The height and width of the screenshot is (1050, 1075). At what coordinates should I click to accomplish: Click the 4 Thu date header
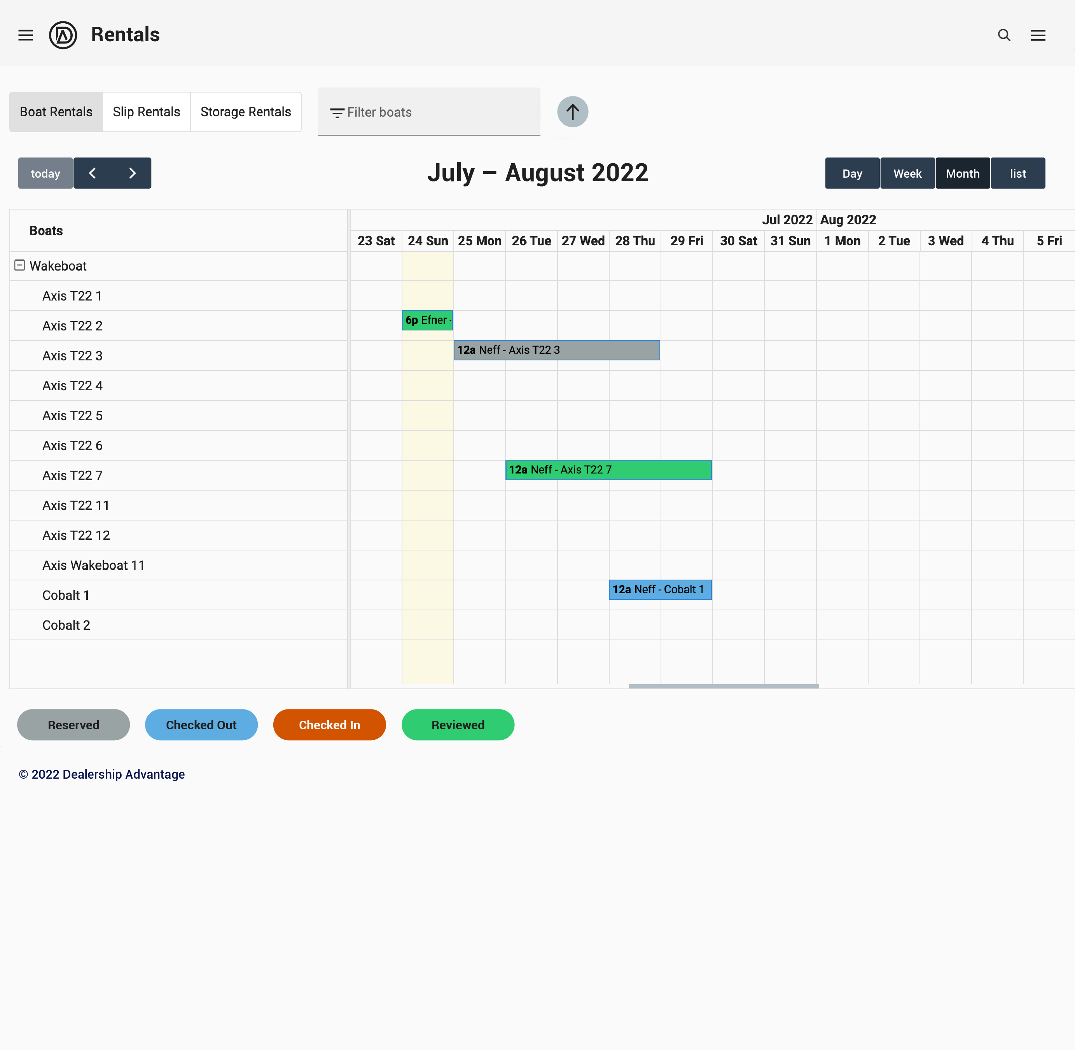click(997, 241)
